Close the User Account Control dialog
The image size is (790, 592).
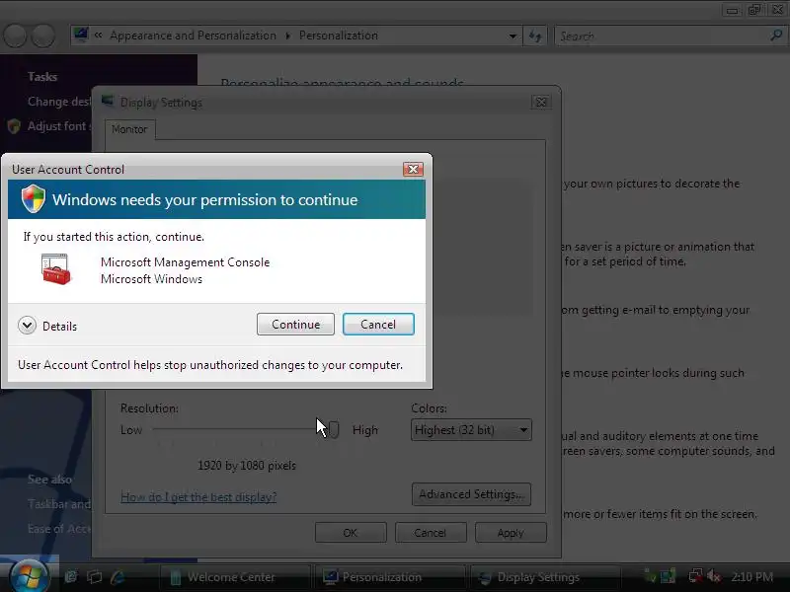(x=413, y=169)
